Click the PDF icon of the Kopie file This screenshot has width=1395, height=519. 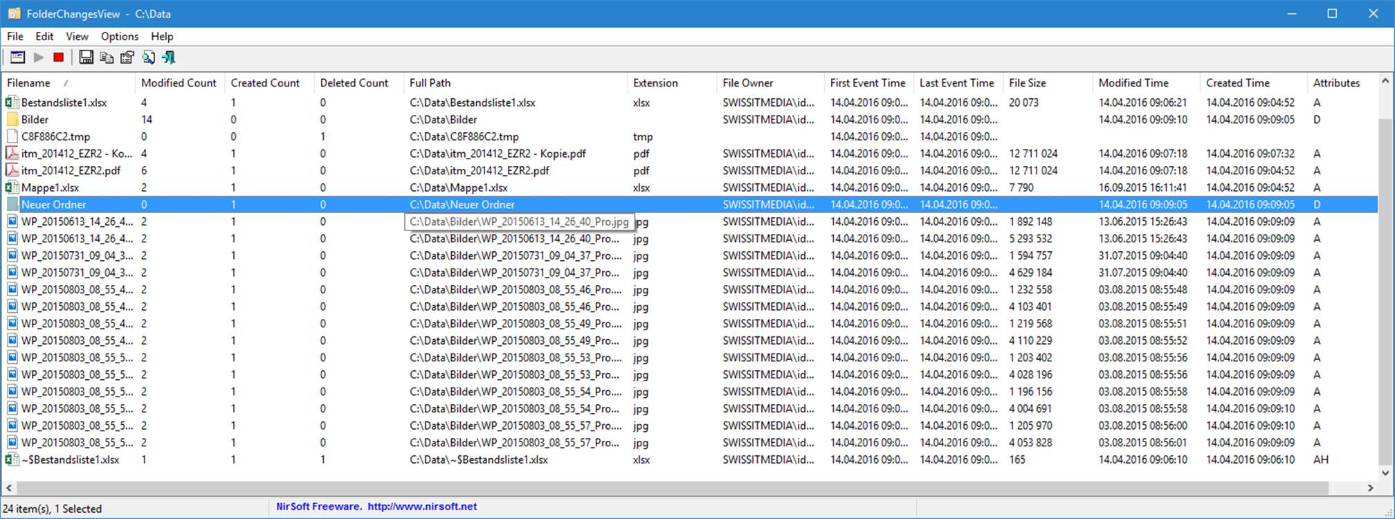click(12, 154)
